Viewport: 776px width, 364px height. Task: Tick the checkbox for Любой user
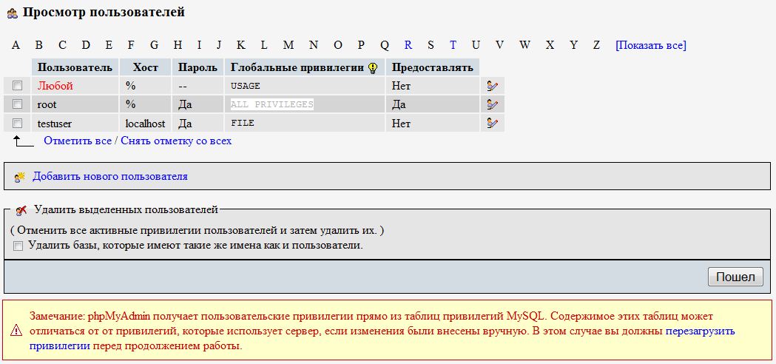(18, 86)
